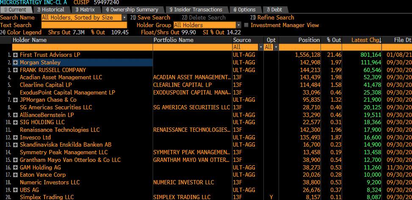Viewport: 412px width, 200px height.
Task: Click the Holder Name filter field
Action: coord(82,47)
